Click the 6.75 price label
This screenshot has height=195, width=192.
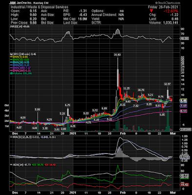tap(67, 105)
